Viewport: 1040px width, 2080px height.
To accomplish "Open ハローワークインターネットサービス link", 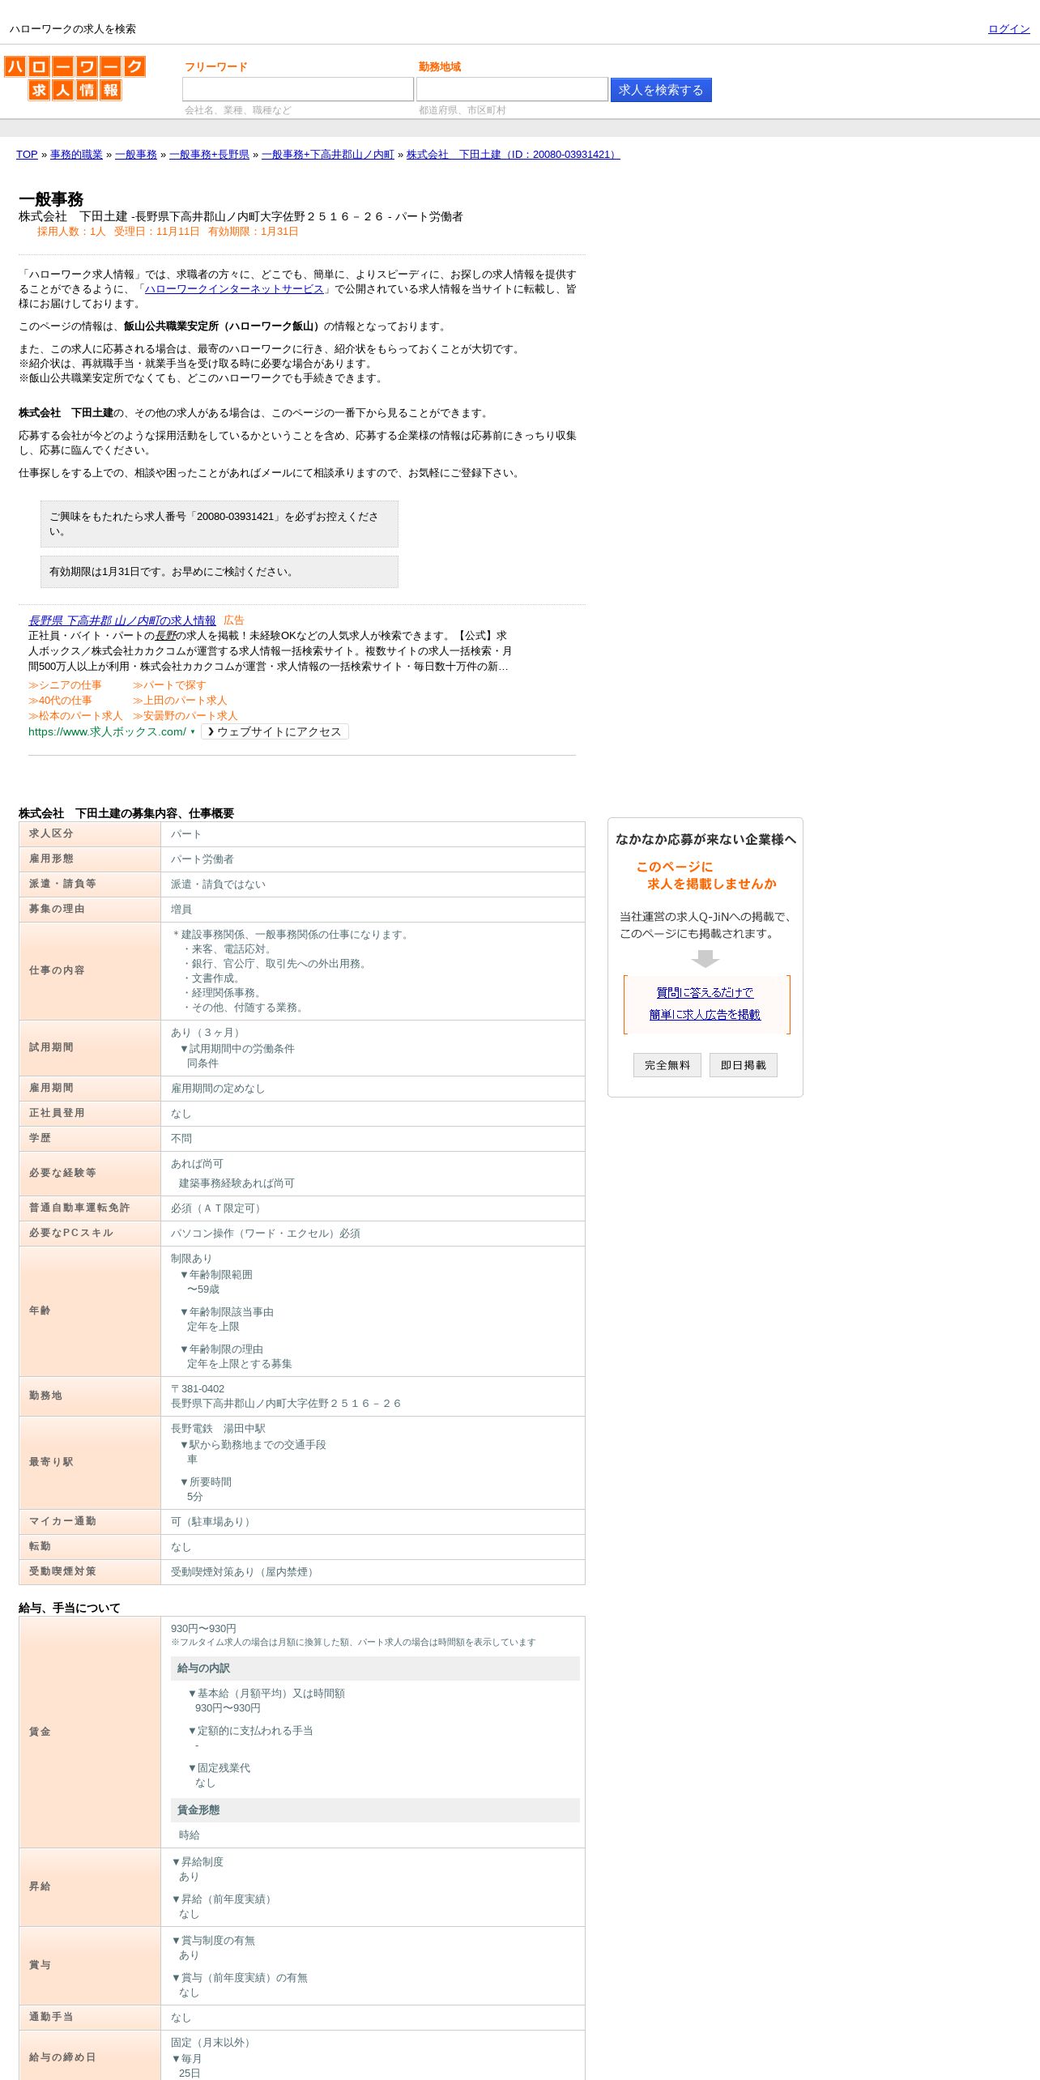I will coord(234,289).
